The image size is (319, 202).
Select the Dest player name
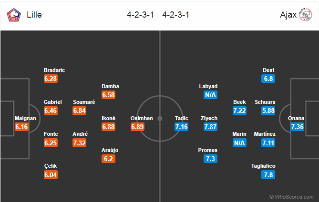coord(268,70)
